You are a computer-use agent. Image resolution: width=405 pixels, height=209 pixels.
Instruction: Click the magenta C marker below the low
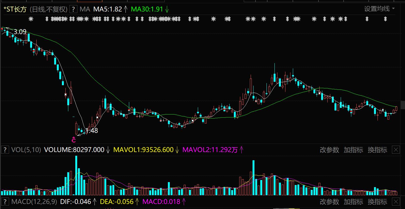74,139
